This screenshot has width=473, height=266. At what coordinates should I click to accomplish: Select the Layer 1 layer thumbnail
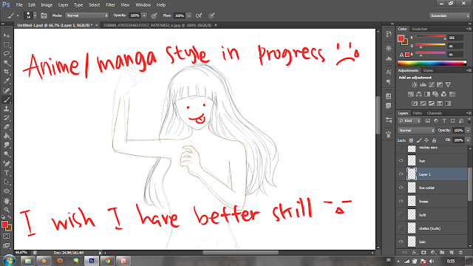click(412, 174)
